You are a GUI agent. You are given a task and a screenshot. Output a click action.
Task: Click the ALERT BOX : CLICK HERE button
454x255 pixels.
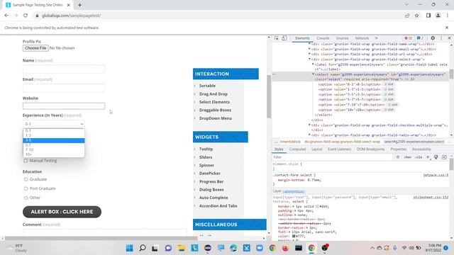point(62,212)
